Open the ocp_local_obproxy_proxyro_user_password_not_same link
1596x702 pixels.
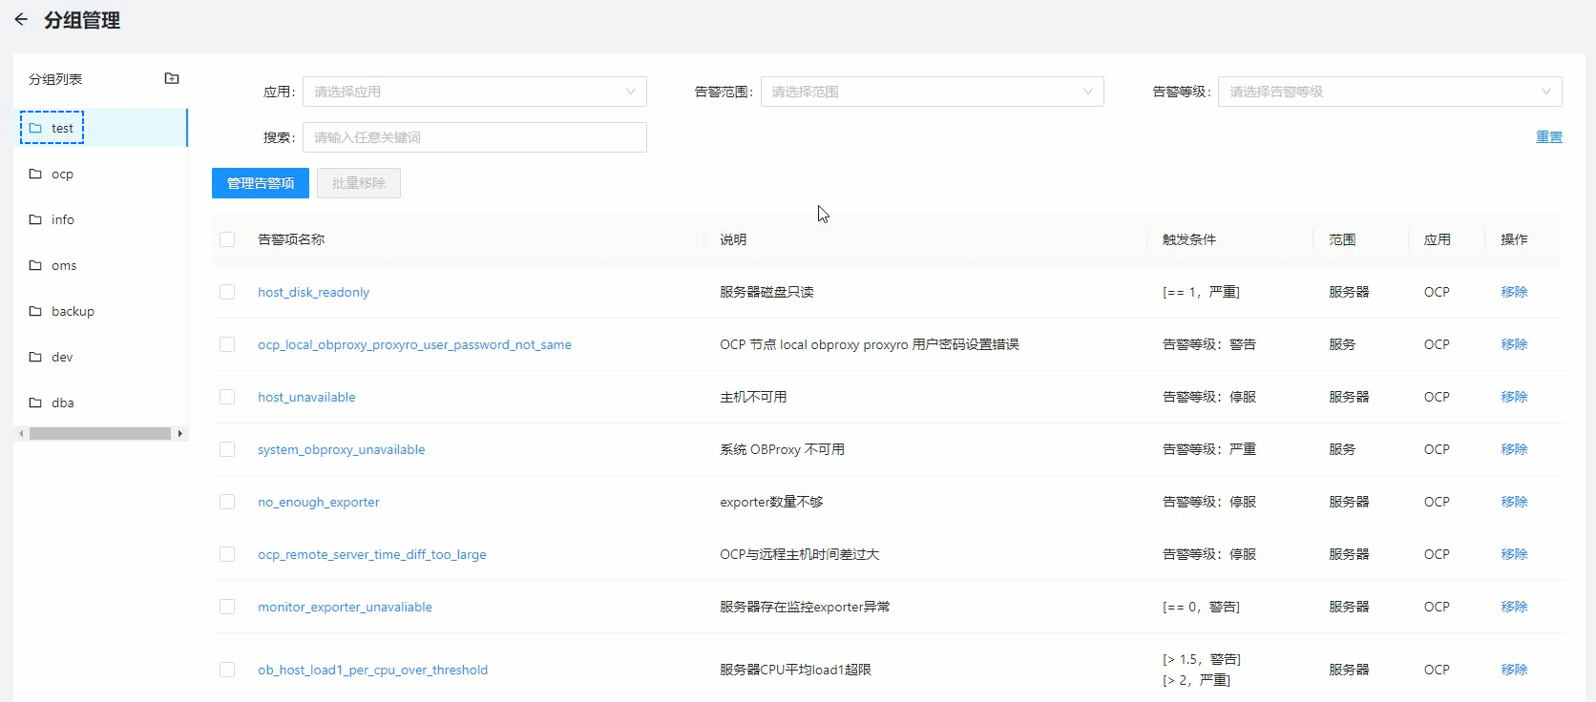pyautogui.click(x=414, y=344)
